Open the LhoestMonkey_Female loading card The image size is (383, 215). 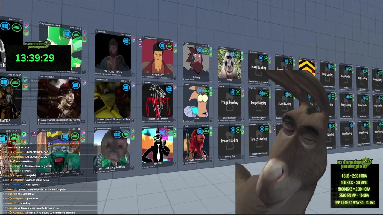coord(259,139)
